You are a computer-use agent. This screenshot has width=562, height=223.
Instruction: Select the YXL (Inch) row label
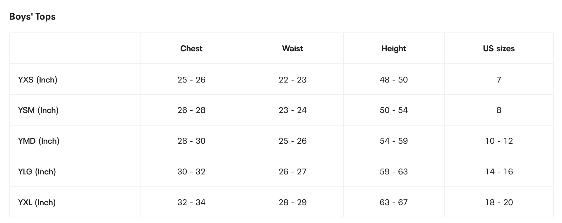(37, 203)
